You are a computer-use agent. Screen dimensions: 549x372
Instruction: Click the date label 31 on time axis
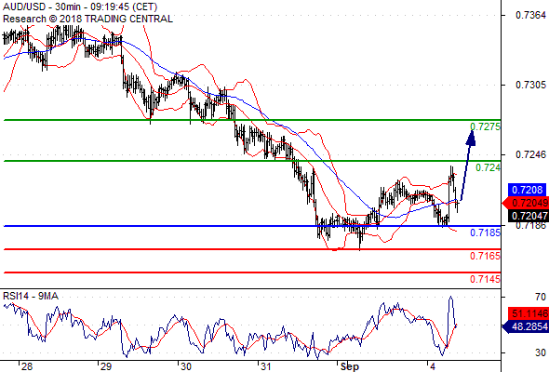point(266,366)
